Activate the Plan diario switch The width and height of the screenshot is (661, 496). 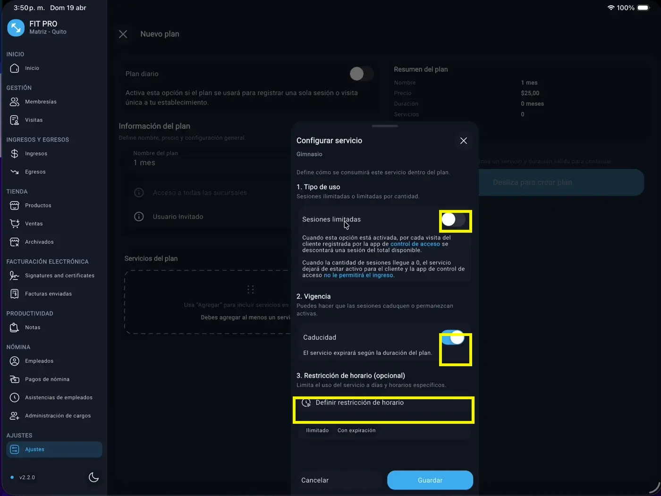[x=361, y=74]
